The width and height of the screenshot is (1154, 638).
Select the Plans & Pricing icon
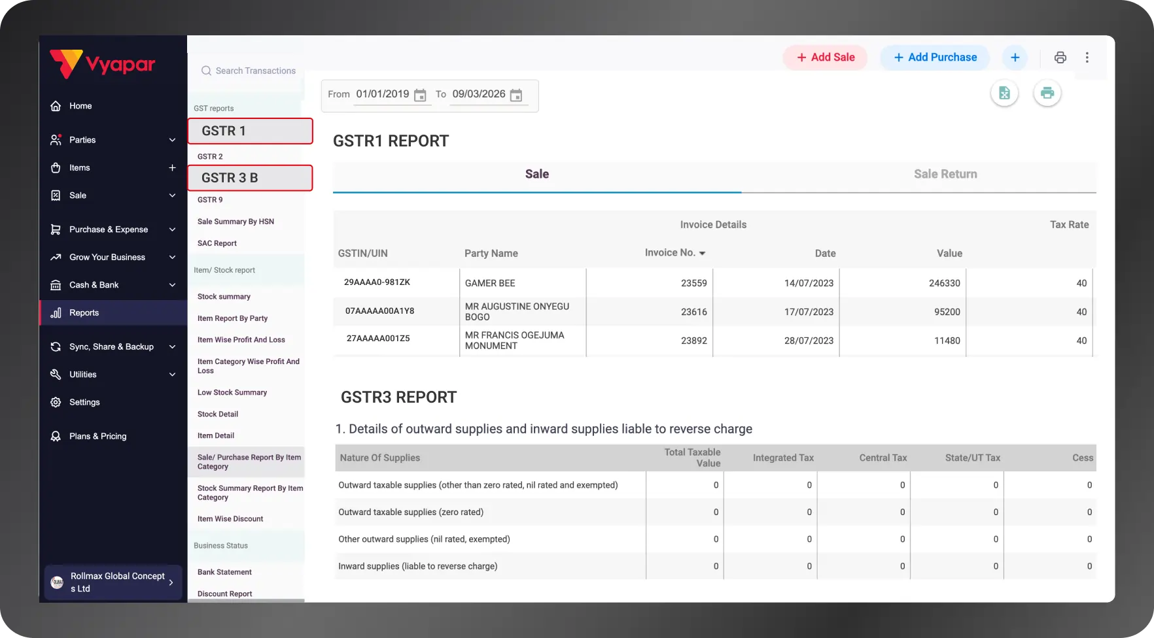coord(56,436)
